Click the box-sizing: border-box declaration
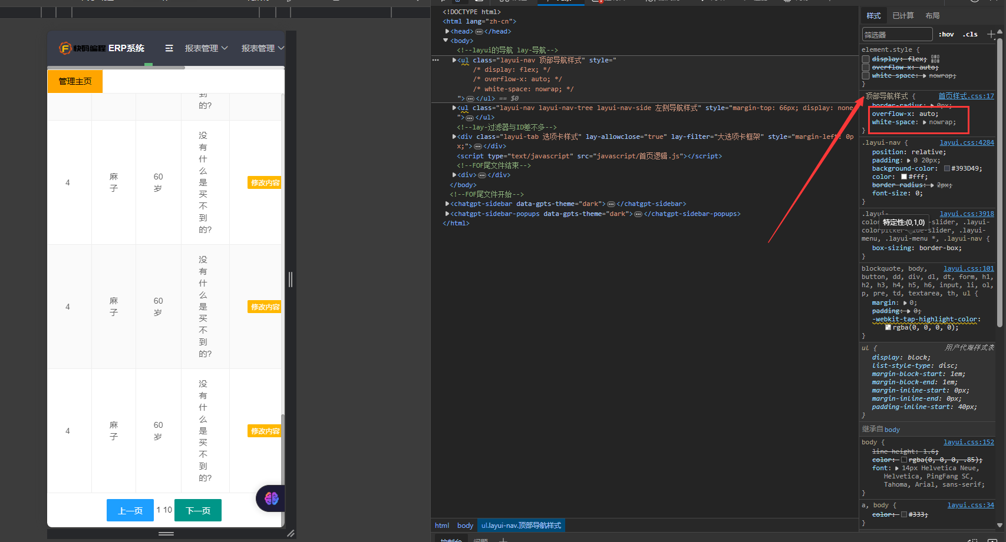 click(916, 248)
